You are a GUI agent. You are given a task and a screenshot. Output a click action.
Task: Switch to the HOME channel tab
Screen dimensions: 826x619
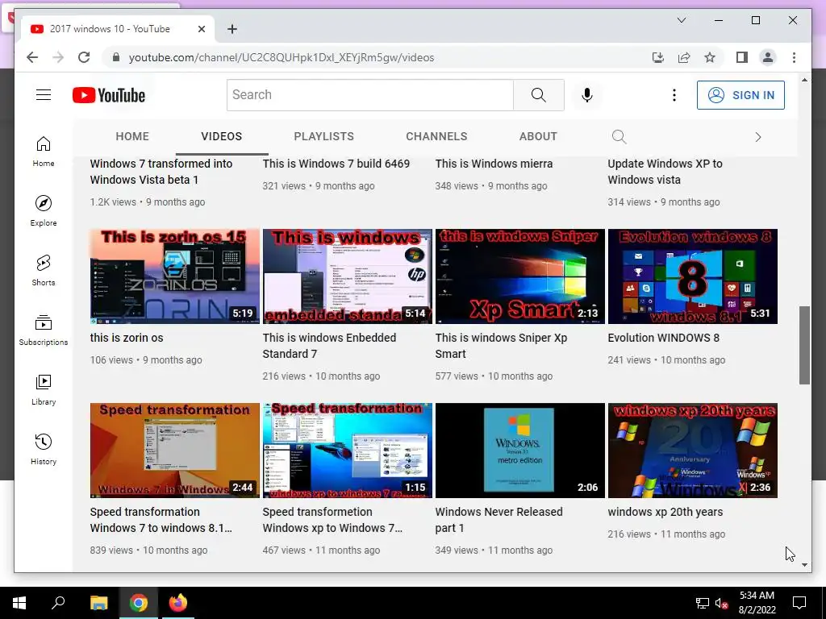pos(132,136)
